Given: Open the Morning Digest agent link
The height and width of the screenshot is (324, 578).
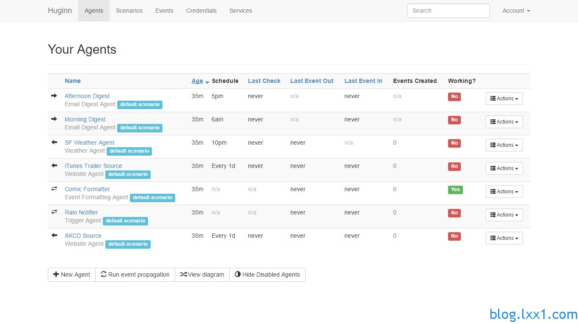Looking at the screenshot, I should tap(85, 119).
